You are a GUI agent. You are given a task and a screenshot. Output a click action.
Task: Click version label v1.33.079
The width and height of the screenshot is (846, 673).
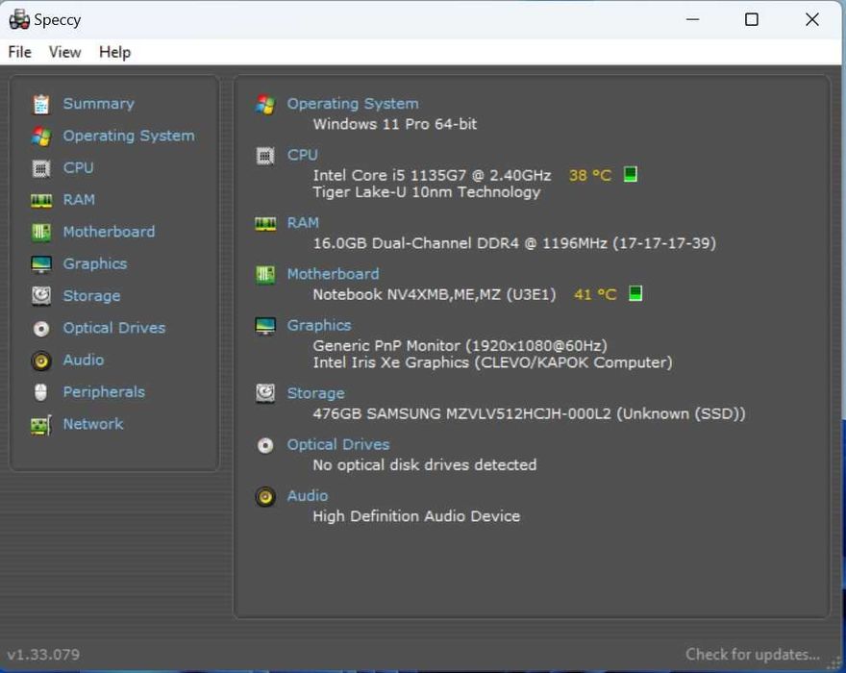click(43, 655)
